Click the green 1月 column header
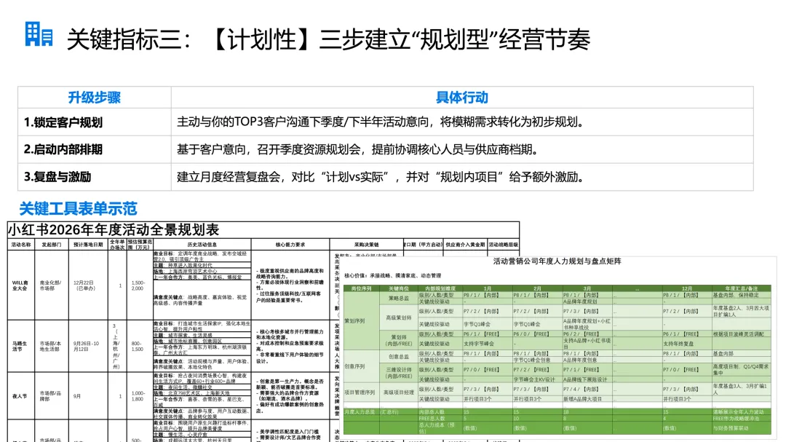Image resolution: width=786 pixels, height=442 pixels. pyautogui.click(x=487, y=288)
